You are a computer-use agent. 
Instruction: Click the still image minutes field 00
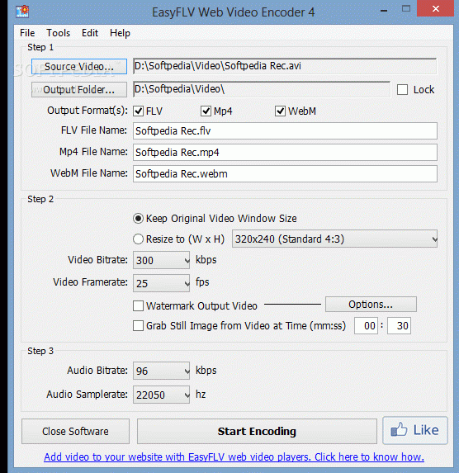pyautogui.click(x=366, y=326)
